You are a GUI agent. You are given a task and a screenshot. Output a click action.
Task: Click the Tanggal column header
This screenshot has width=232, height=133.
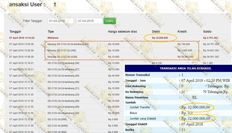(15, 32)
